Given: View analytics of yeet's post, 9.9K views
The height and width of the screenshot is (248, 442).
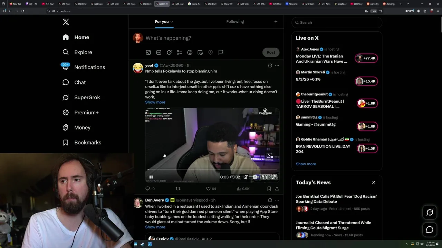Looking at the screenshot, I should tap(243, 189).
